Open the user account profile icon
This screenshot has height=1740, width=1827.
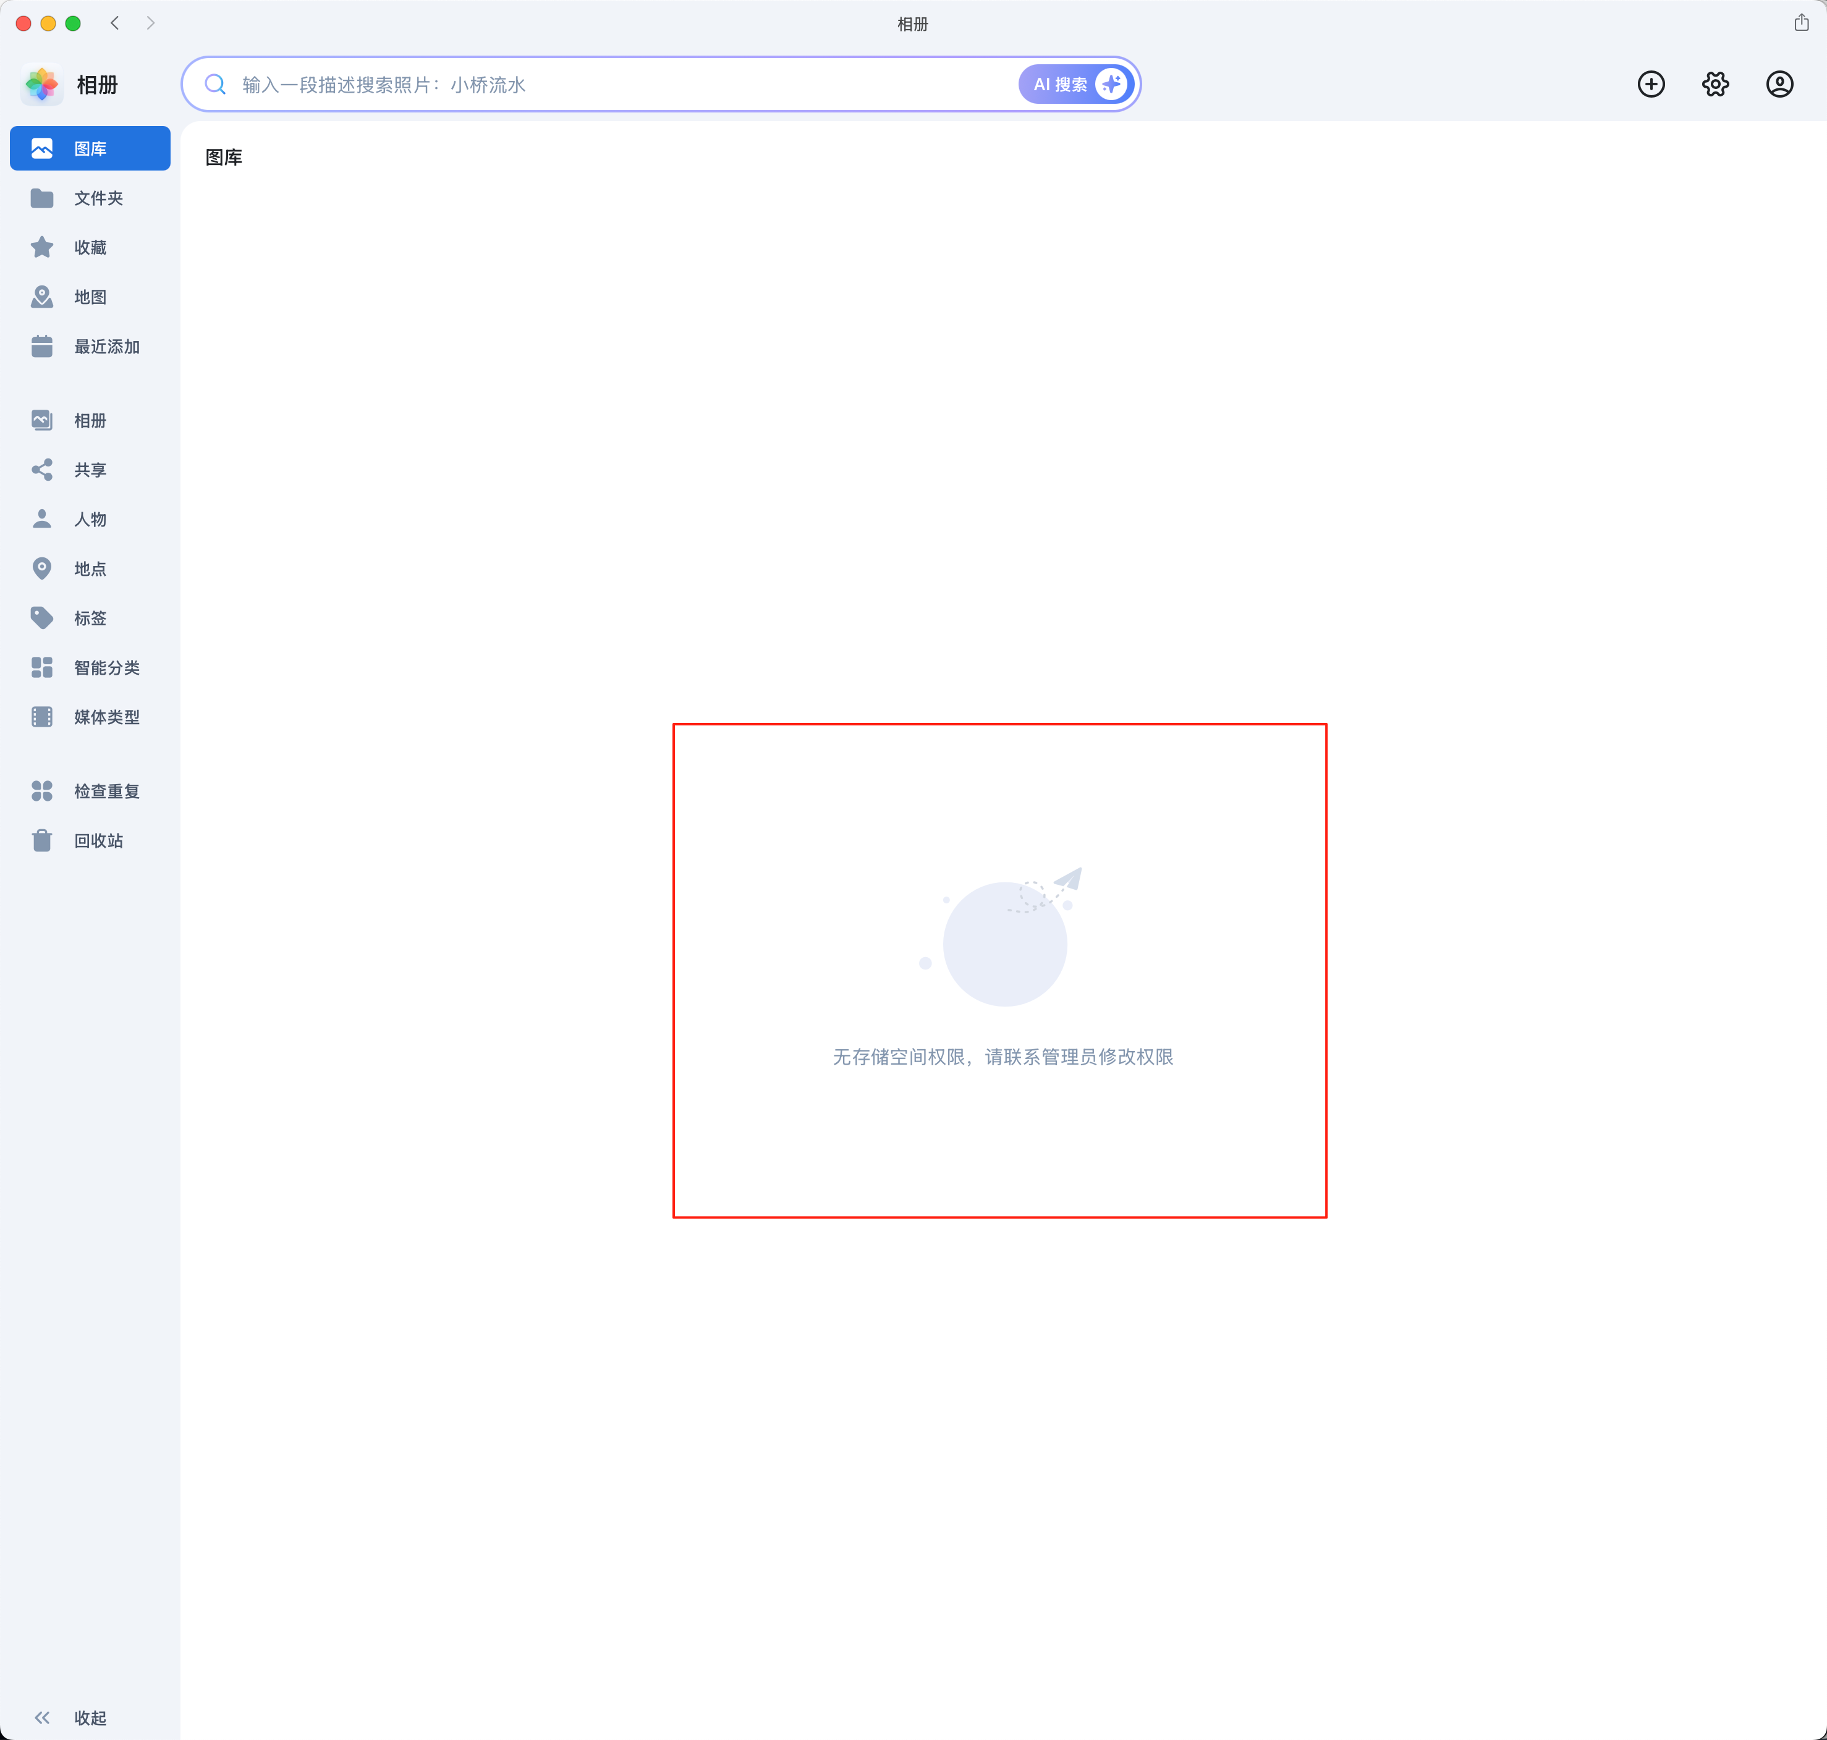pyautogui.click(x=1779, y=85)
